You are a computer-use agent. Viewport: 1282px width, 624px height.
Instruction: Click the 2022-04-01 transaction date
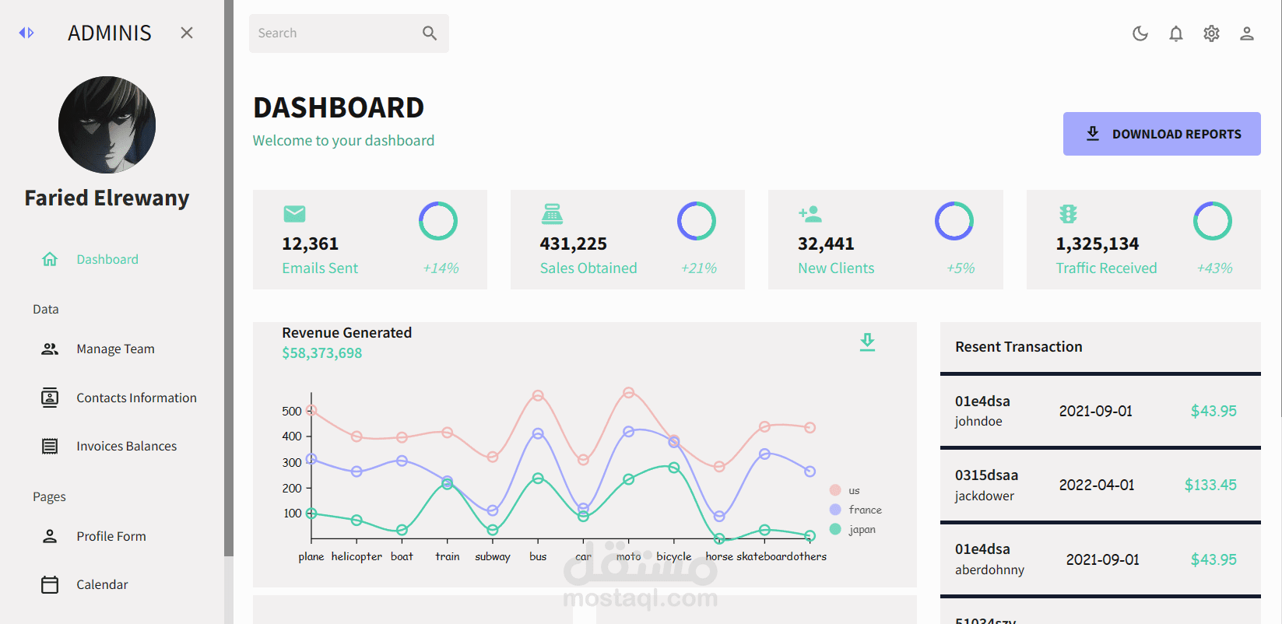(1097, 485)
